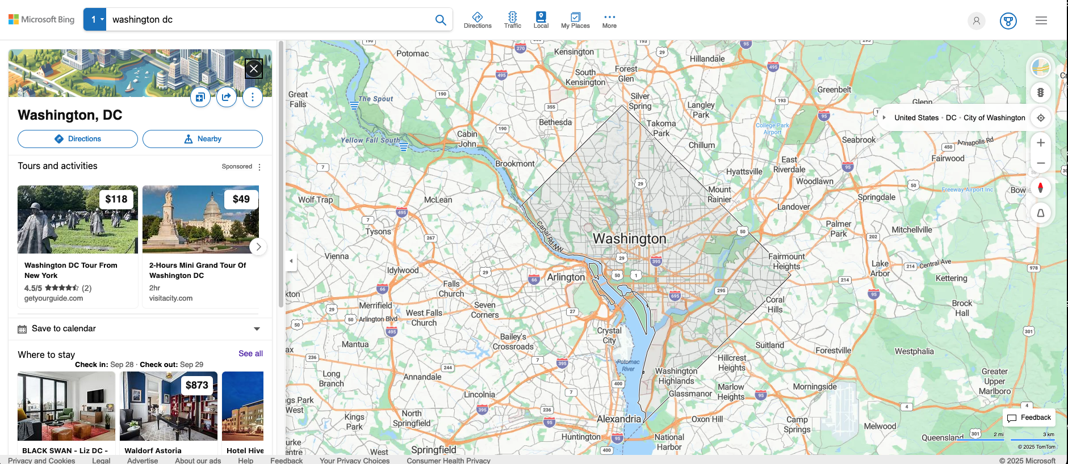Screen dimensions: 1068x464
Task: Click Advertise footer link
Action: (143, 461)
